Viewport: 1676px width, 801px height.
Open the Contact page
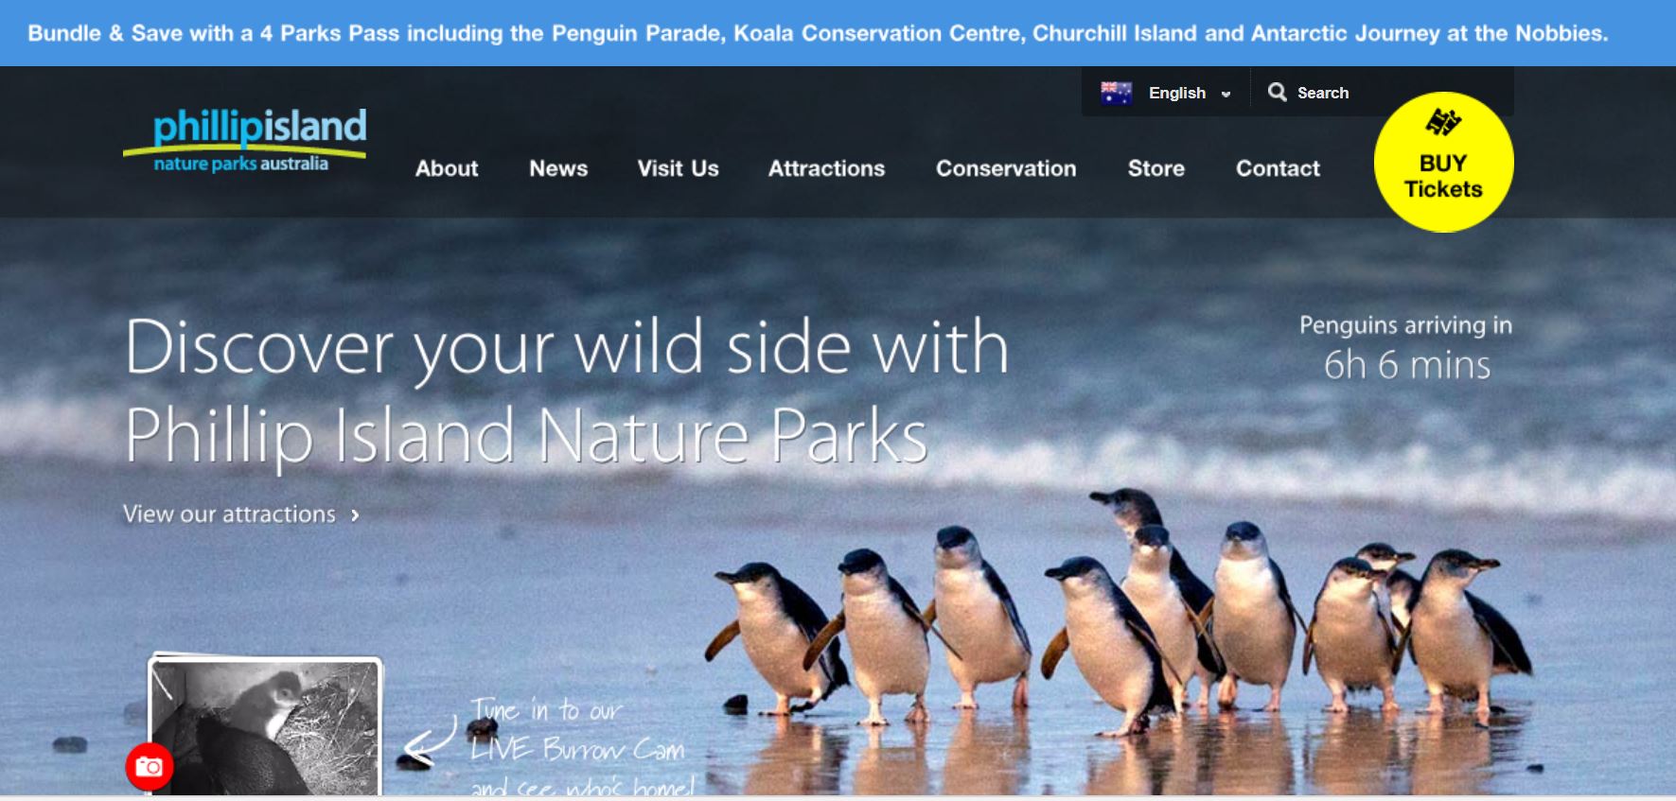[x=1278, y=168]
